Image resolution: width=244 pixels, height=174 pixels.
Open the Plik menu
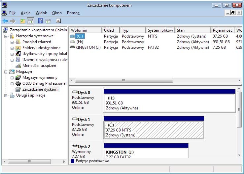click(x=12, y=13)
